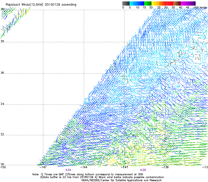Click the cyan-to-blue 5-15 knots legend swatch

coord(137,3)
